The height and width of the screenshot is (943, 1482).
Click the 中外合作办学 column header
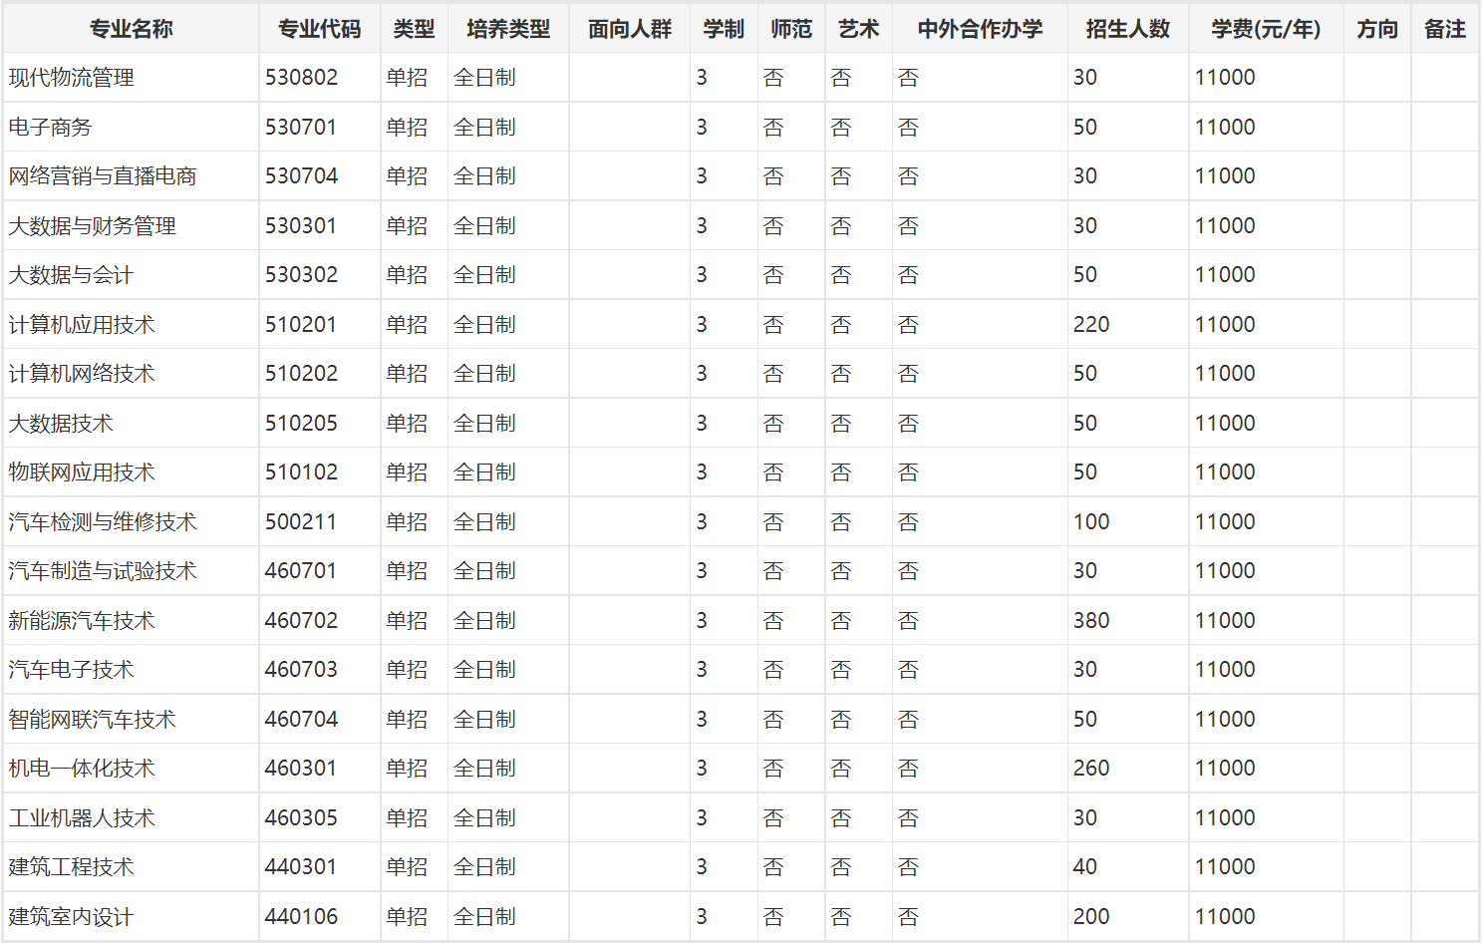click(x=980, y=29)
